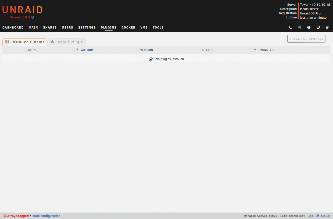Open the Users menu
Image resolution: width=333 pixels, height=219 pixels.
[x=67, y=27]
